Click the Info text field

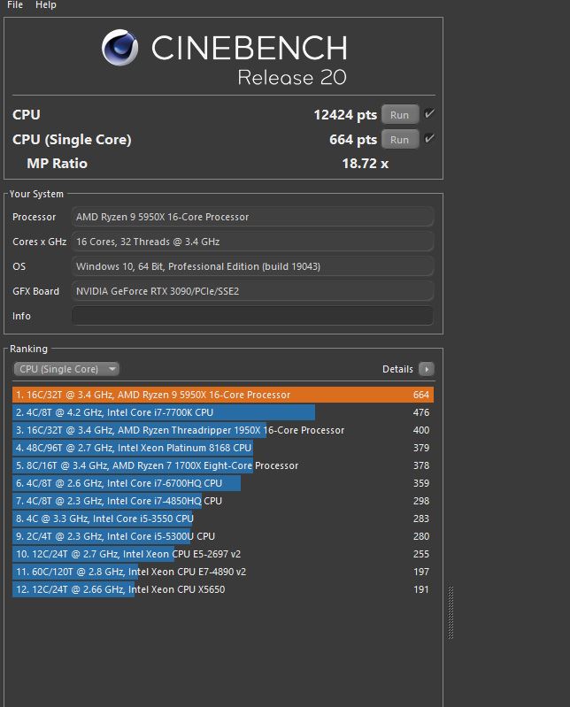click(252, 316)
